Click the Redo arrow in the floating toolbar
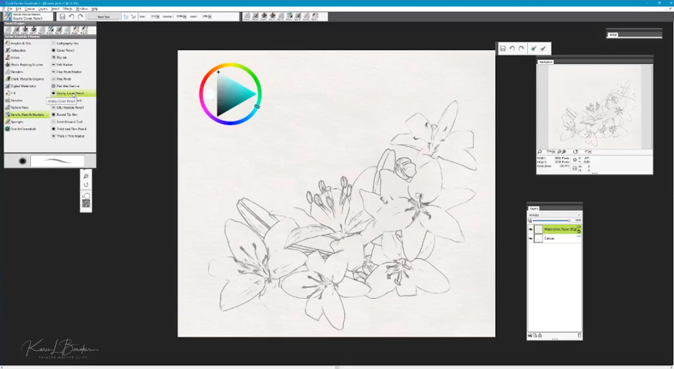This screenshot has width=674, height=369. (521, 49)
